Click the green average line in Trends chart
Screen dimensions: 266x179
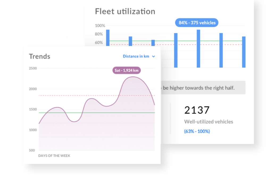(80, 113)
